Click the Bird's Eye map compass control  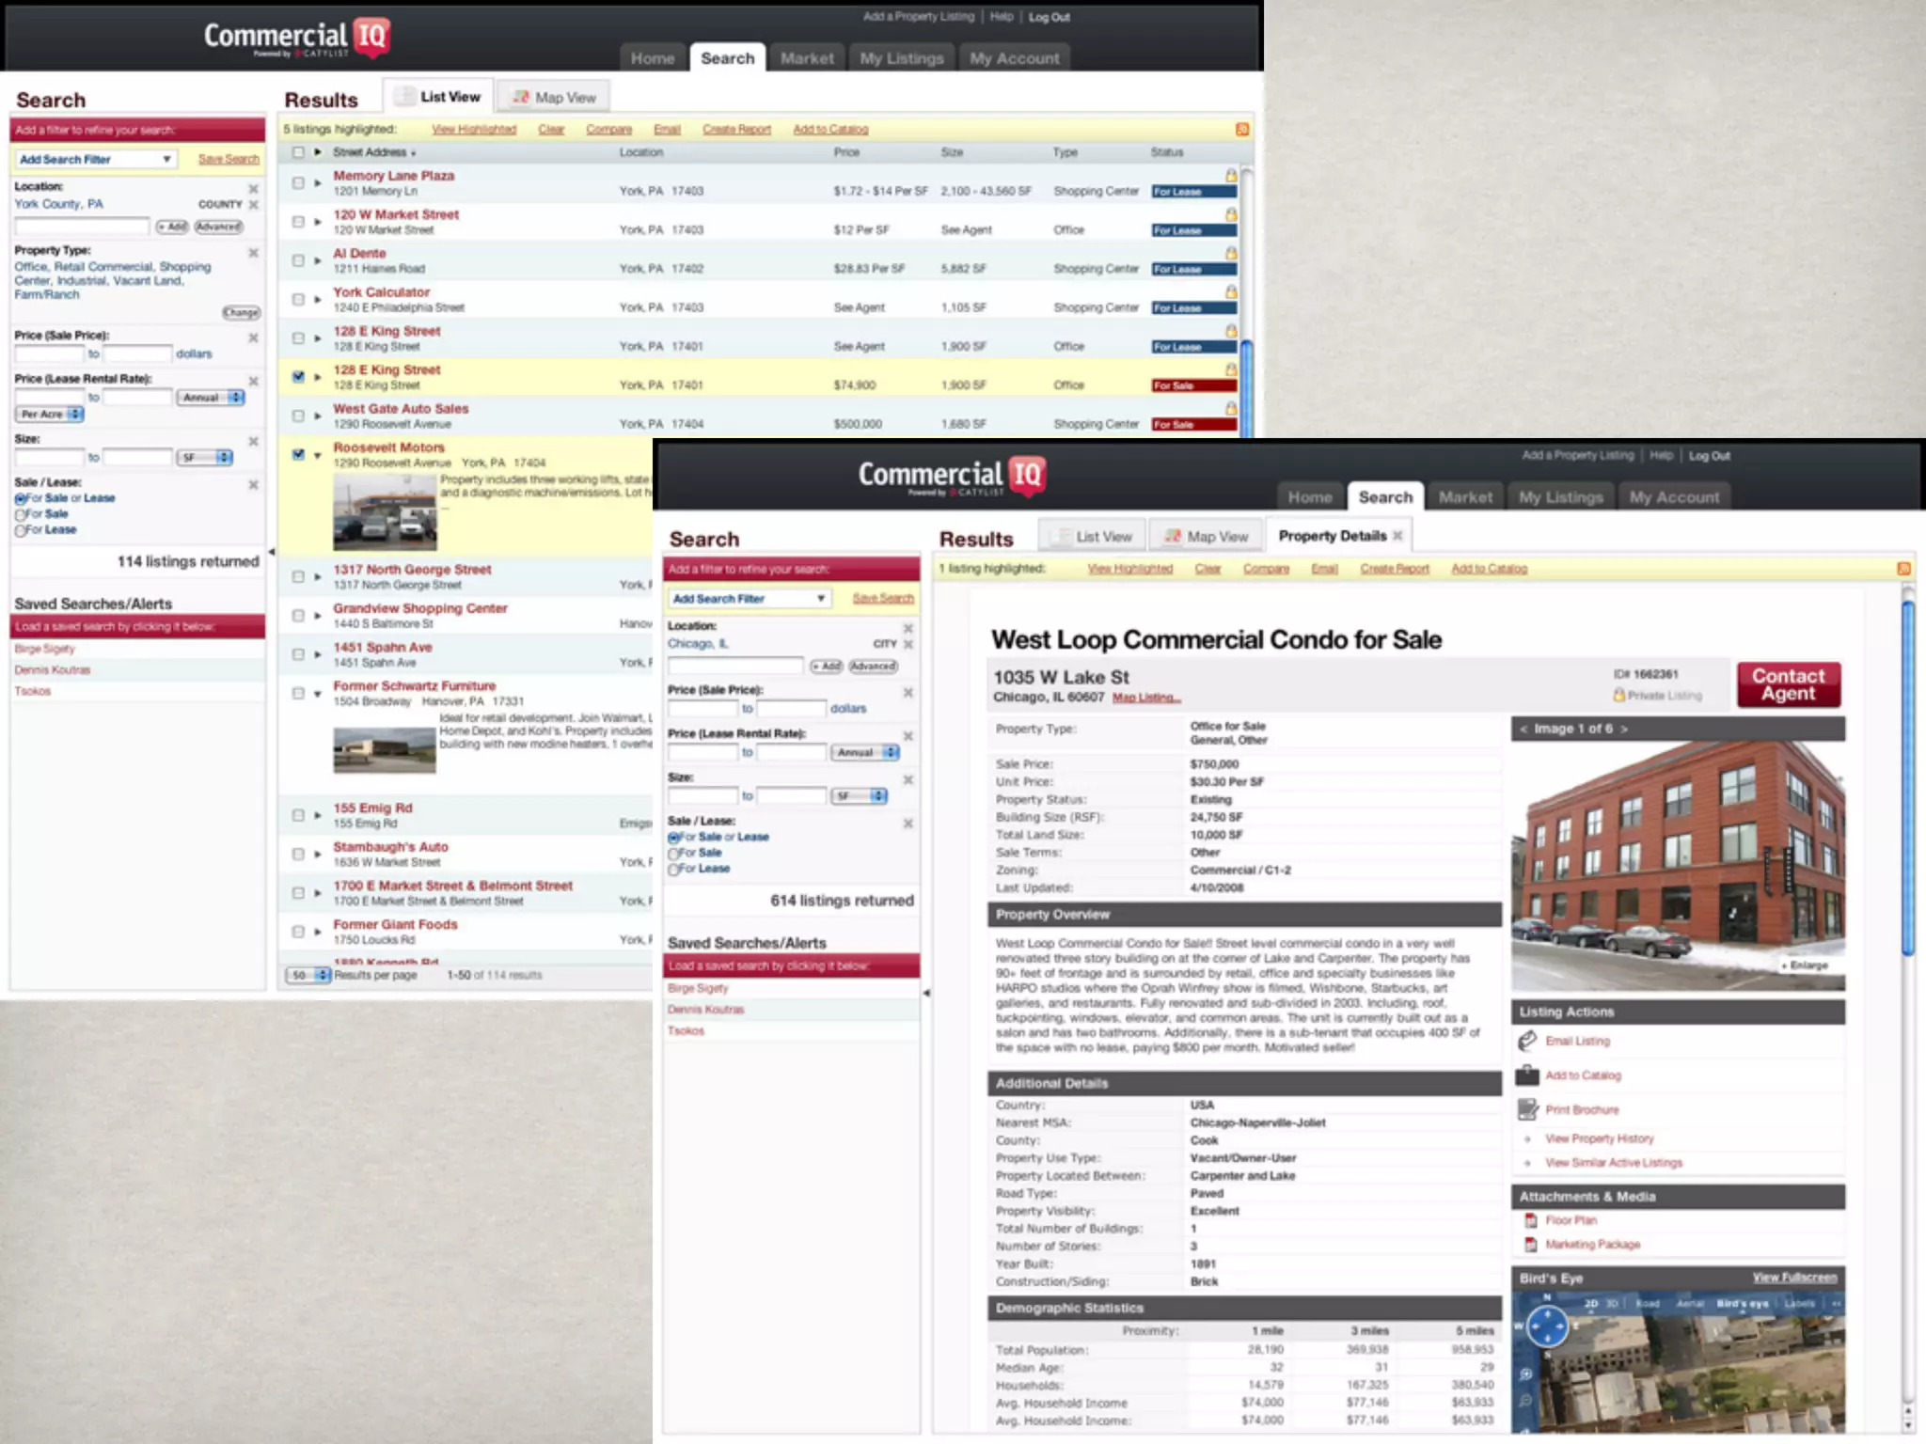[1547, 1326]
